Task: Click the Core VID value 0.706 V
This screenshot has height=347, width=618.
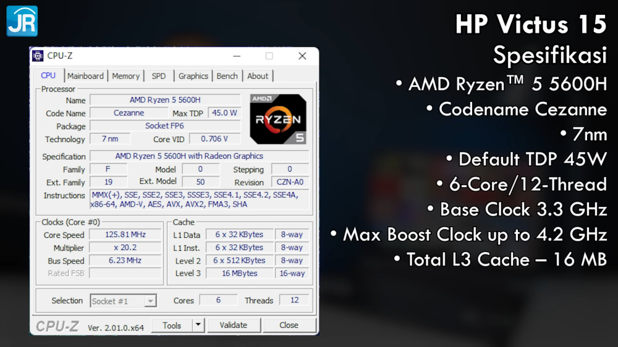Action: click(214, 139)
